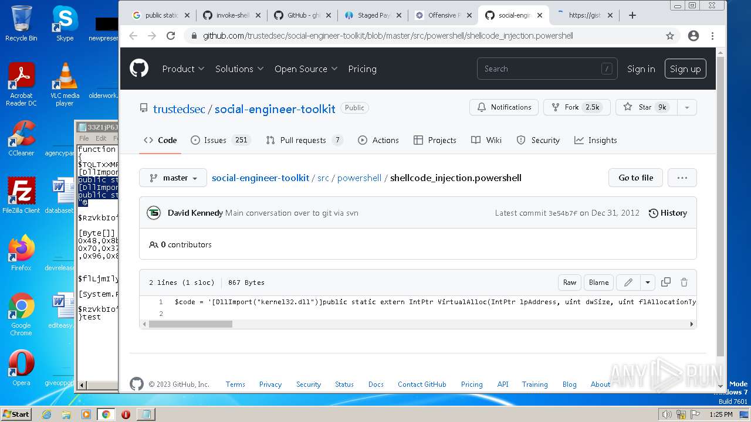Open the file explorer folder in taskbar
Viewport: 751px width, 422px height.
pos(66,414)
